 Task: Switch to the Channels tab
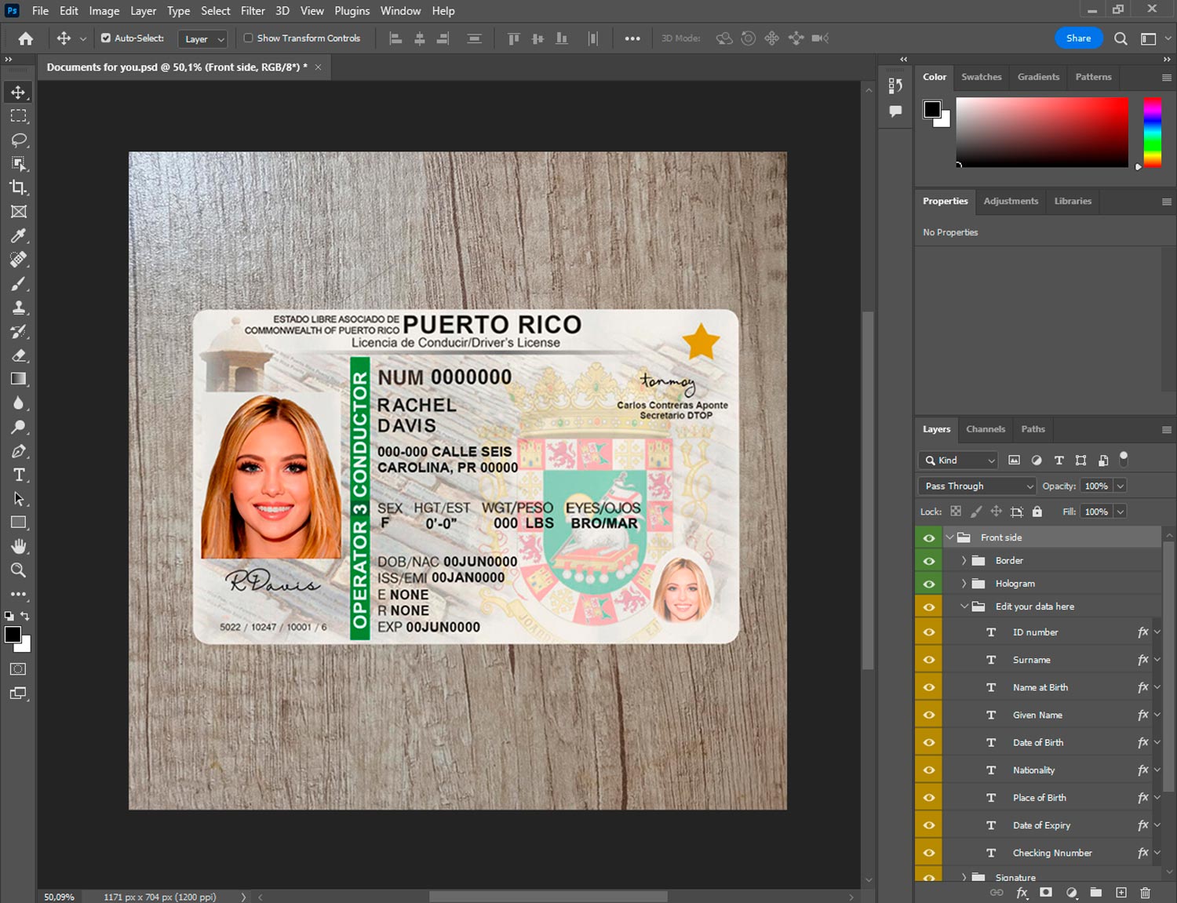[985, 429]
